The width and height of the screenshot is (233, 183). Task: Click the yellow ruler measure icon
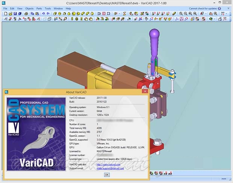[x=174, y=14]
